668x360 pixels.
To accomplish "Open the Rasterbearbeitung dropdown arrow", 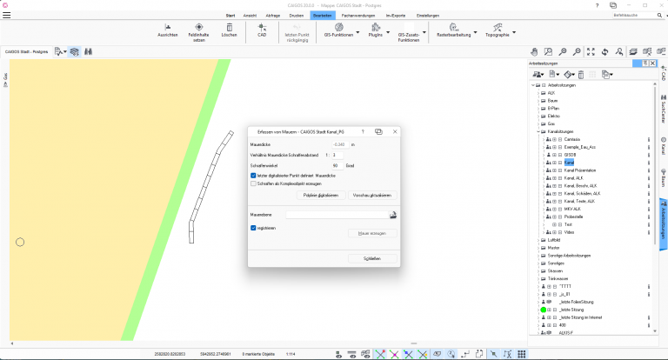I will 475,32.
